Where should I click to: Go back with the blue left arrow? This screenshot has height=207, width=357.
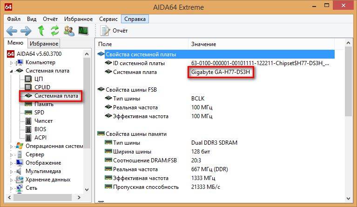click(11, 31)
